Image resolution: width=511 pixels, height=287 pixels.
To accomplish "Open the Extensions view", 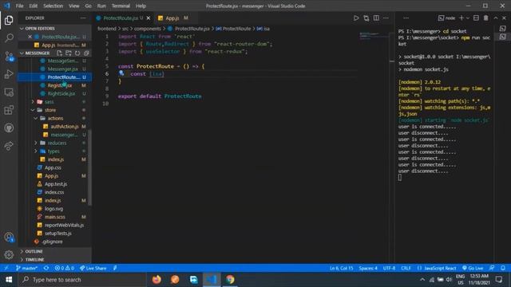I will [x=9, y=110].
